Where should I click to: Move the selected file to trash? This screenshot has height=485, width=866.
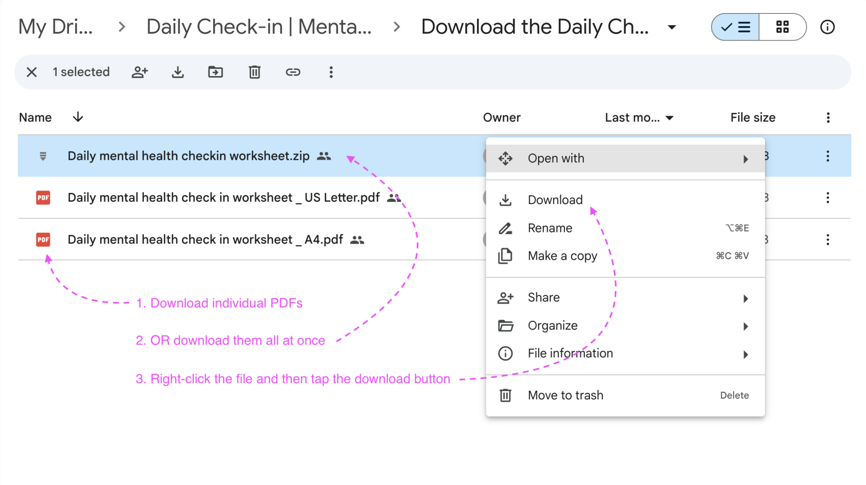254,72
